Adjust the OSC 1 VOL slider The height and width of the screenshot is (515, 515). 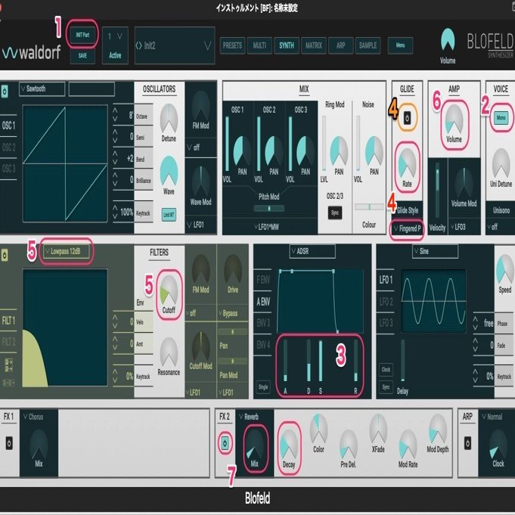click(227, 144)
